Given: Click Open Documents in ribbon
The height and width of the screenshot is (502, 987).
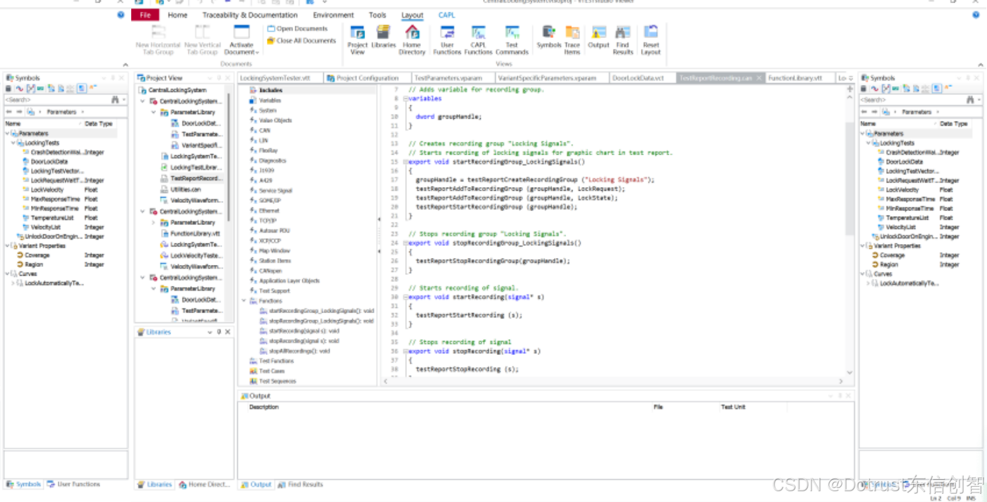Looking at the screenshot, I should pos(297,29).
